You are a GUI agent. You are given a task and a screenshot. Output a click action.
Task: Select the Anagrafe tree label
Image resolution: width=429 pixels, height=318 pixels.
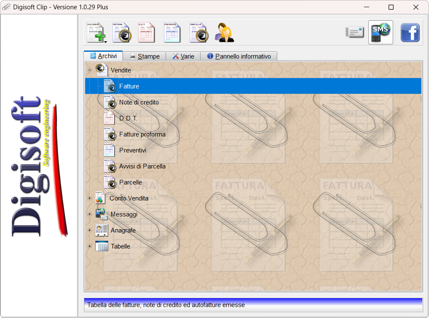(123, 230)
